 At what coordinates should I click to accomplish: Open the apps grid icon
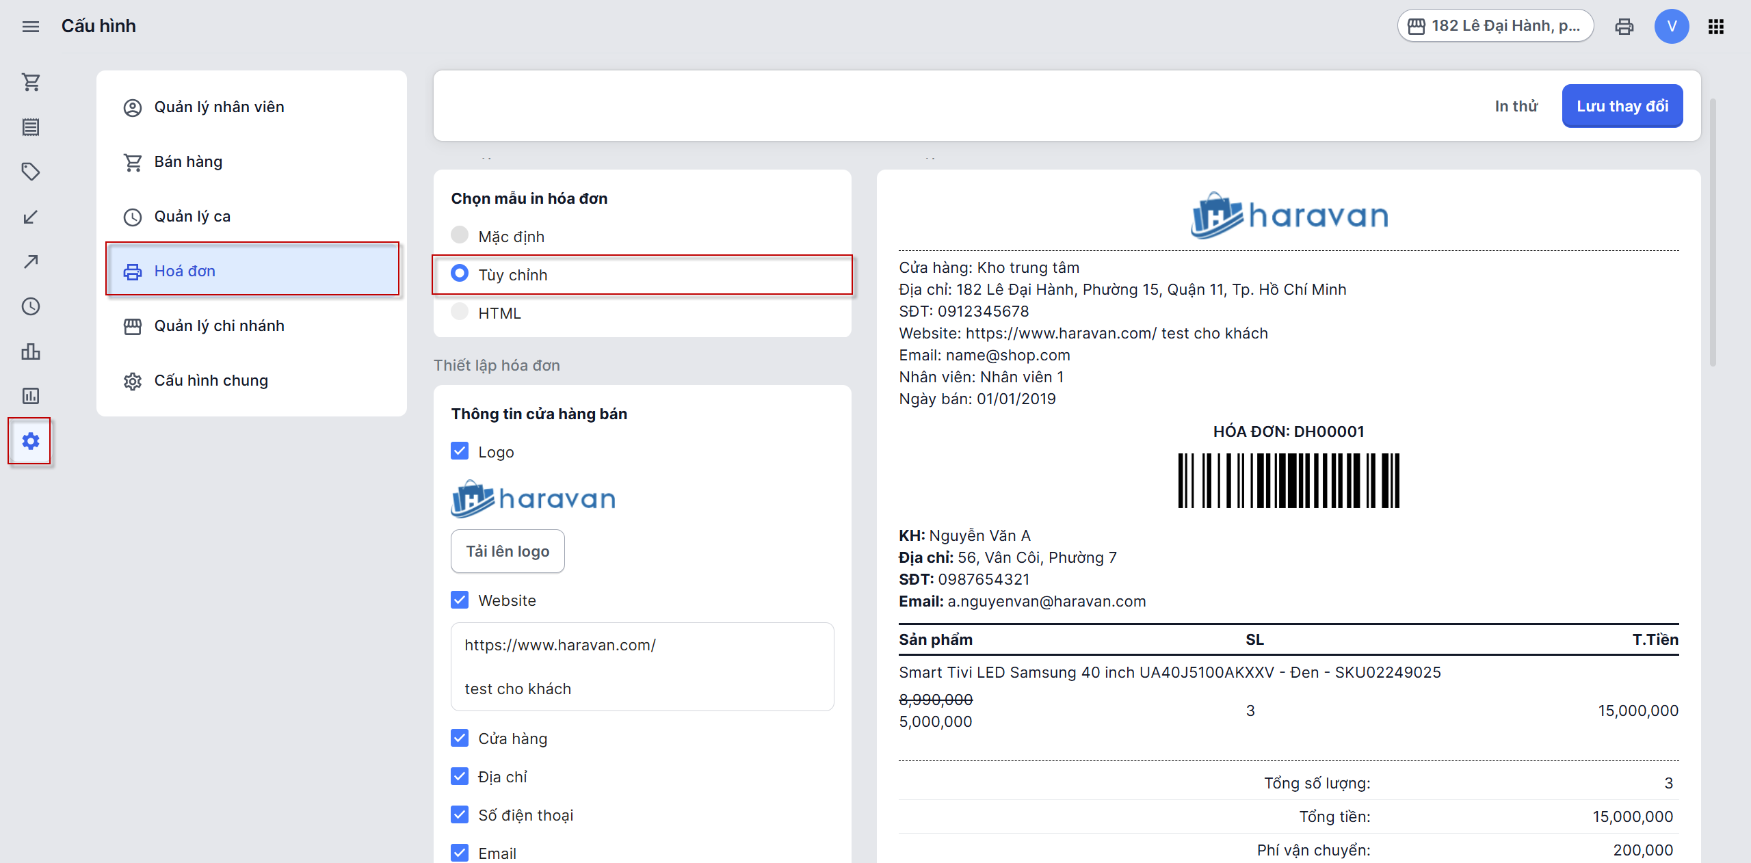coord(1715,27)
